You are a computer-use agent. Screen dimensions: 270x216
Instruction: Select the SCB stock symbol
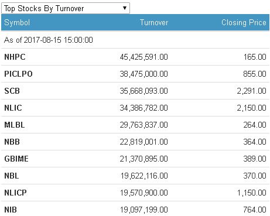[x=12, y=91]
